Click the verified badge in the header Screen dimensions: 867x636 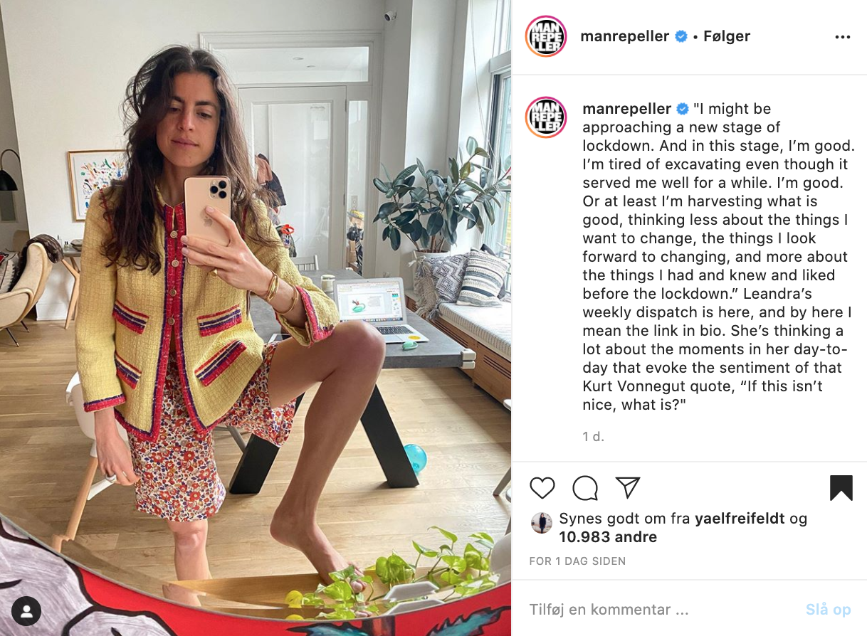[681, 36]
